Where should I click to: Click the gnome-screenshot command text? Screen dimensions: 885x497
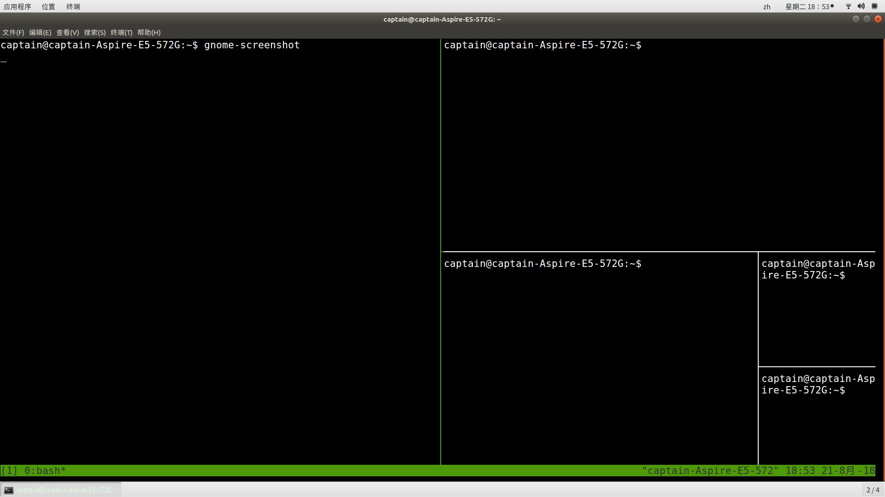click(252, 45)
